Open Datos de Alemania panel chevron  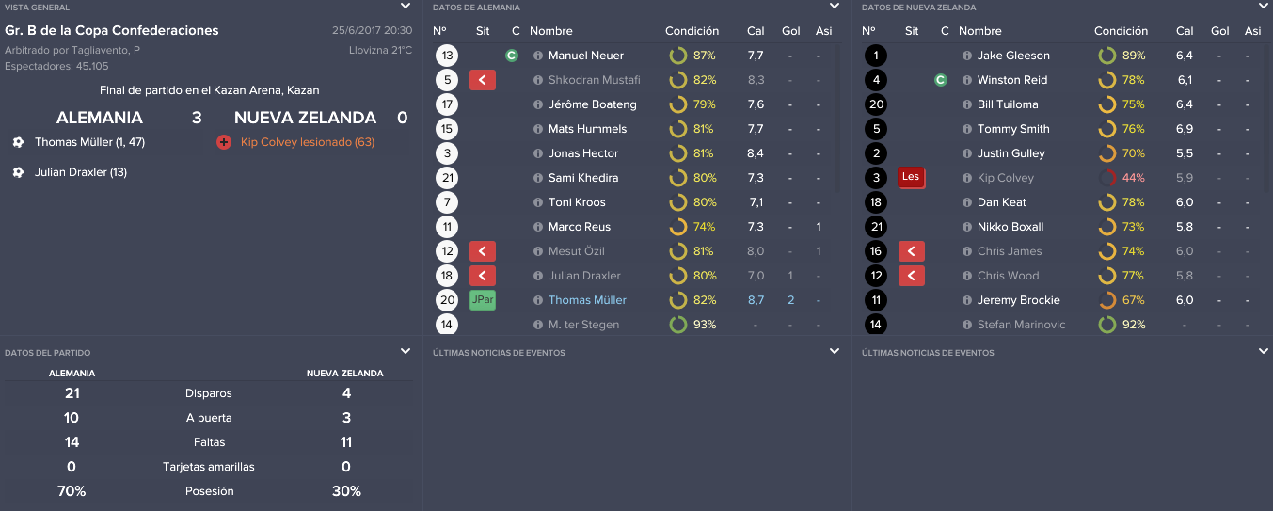click(x=835, y=7)
